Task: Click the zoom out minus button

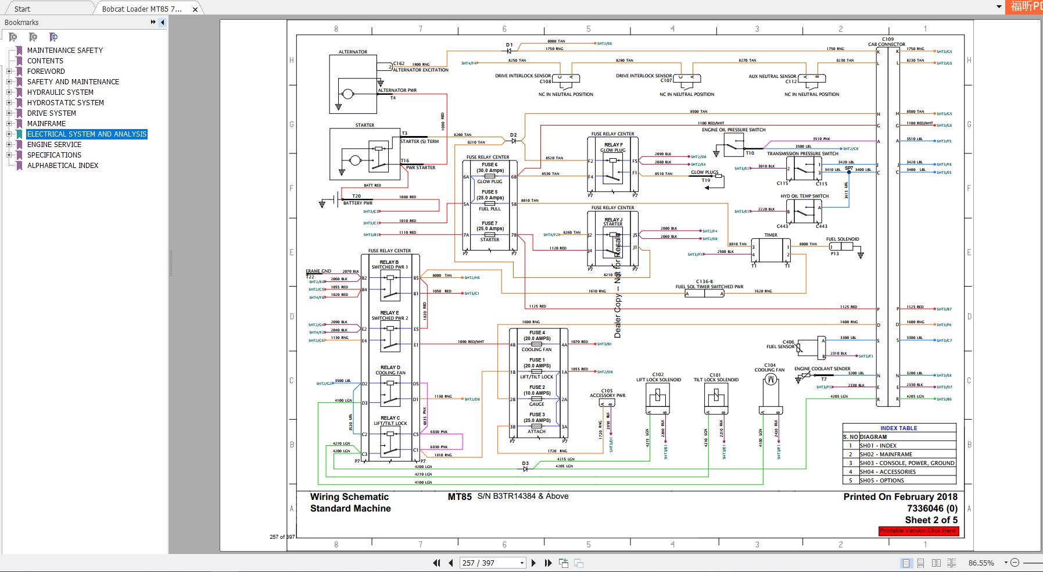Action: (1015, 563)
